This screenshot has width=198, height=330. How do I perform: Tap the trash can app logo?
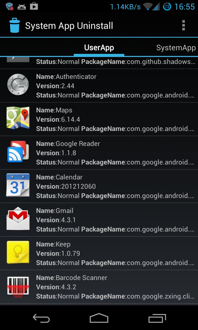point(14,26)
